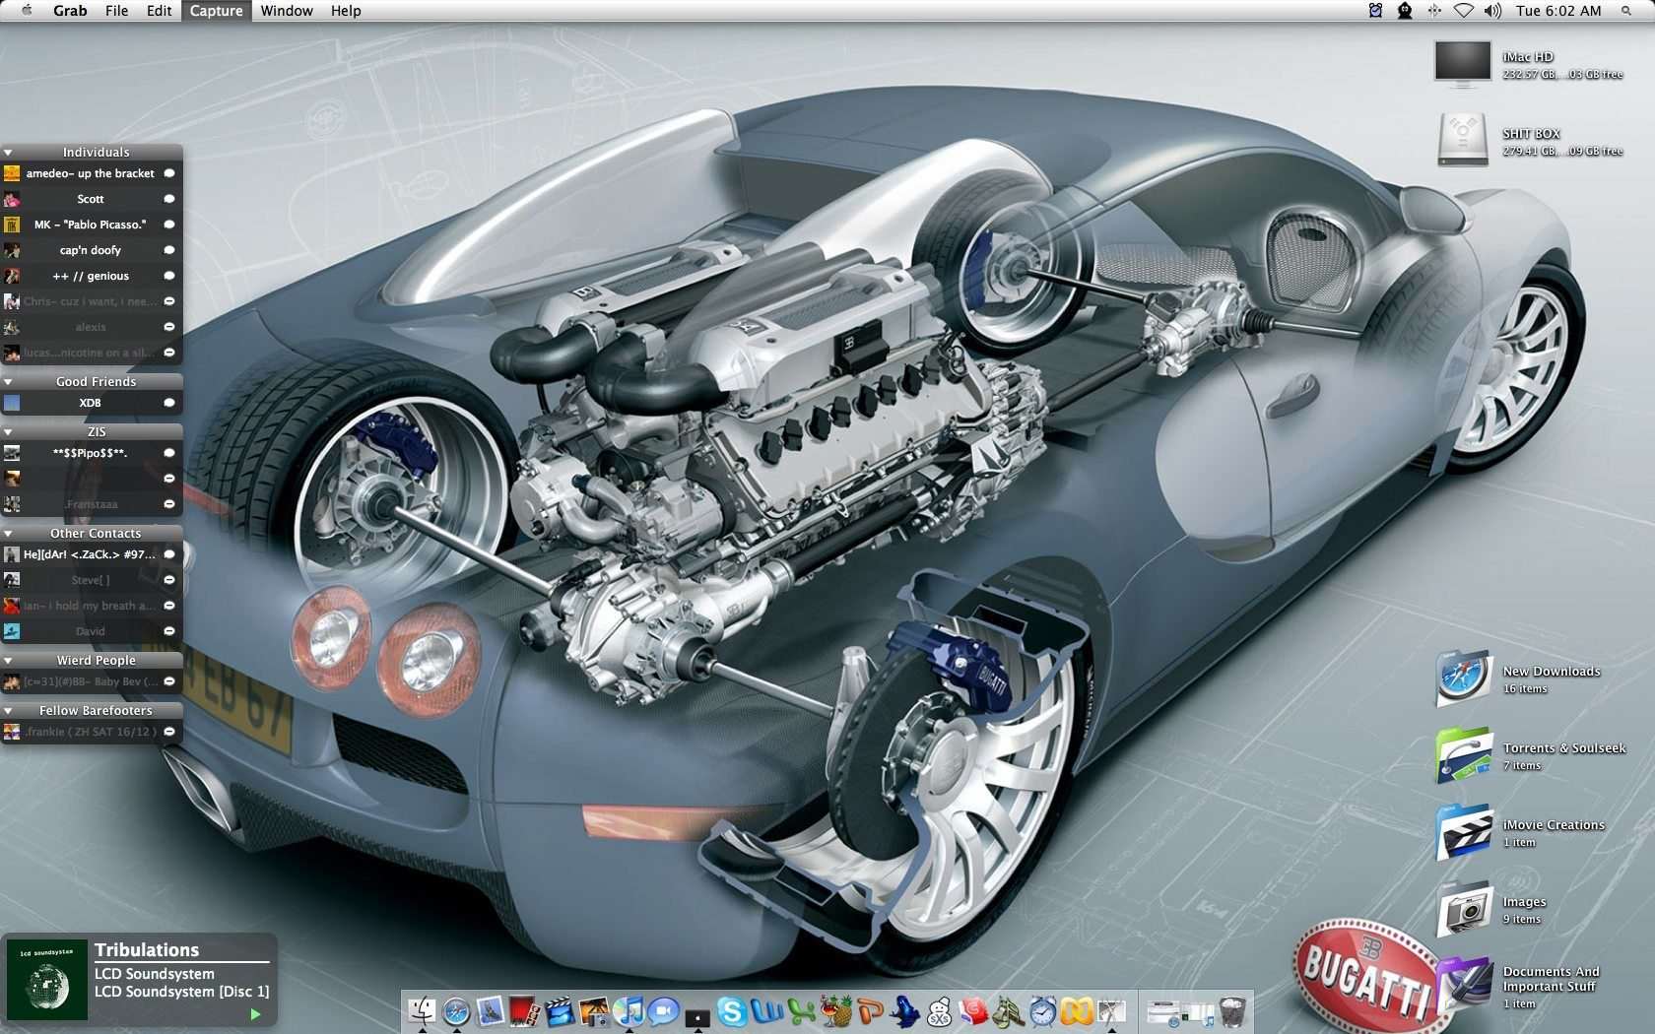Open the Trash in the Dock
Screen dimensions: 1655x1034
point(1232,1010)
